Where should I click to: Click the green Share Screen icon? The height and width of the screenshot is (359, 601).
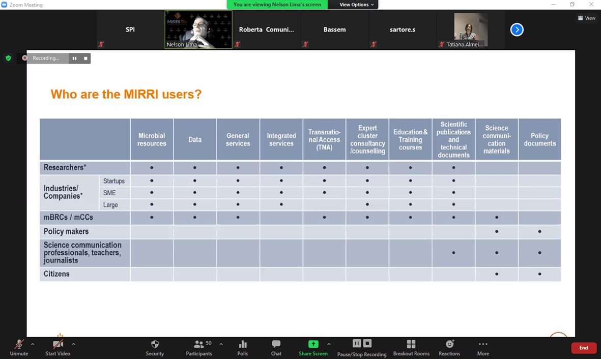pyautogui.click(x=313, y=344)
